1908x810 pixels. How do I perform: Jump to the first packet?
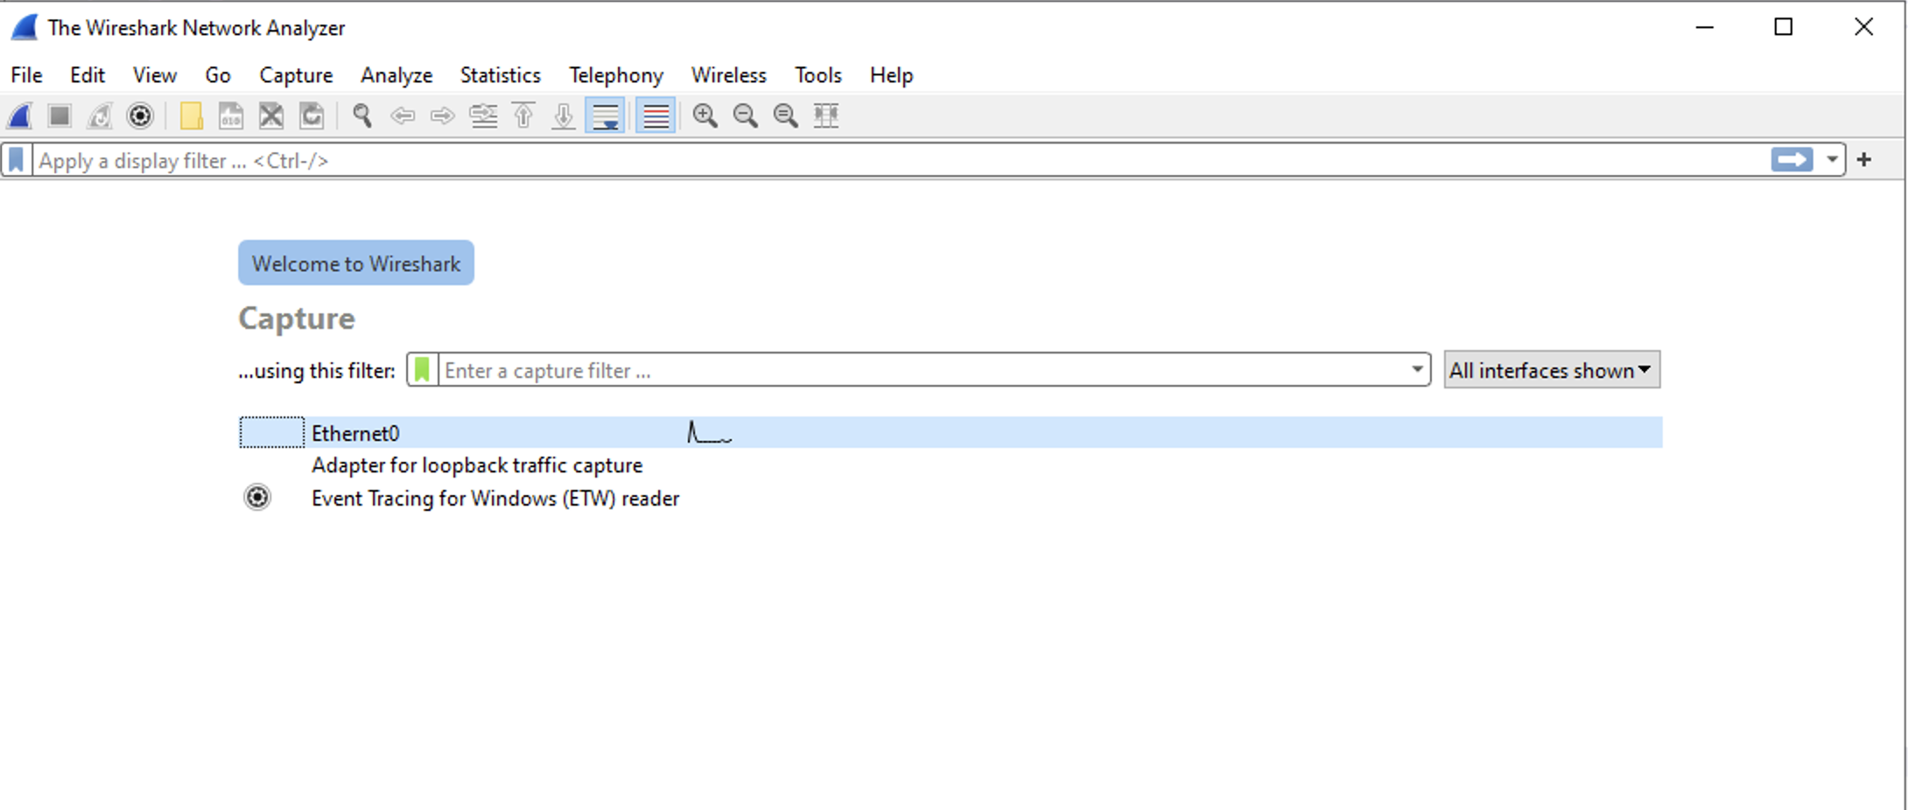523,115
